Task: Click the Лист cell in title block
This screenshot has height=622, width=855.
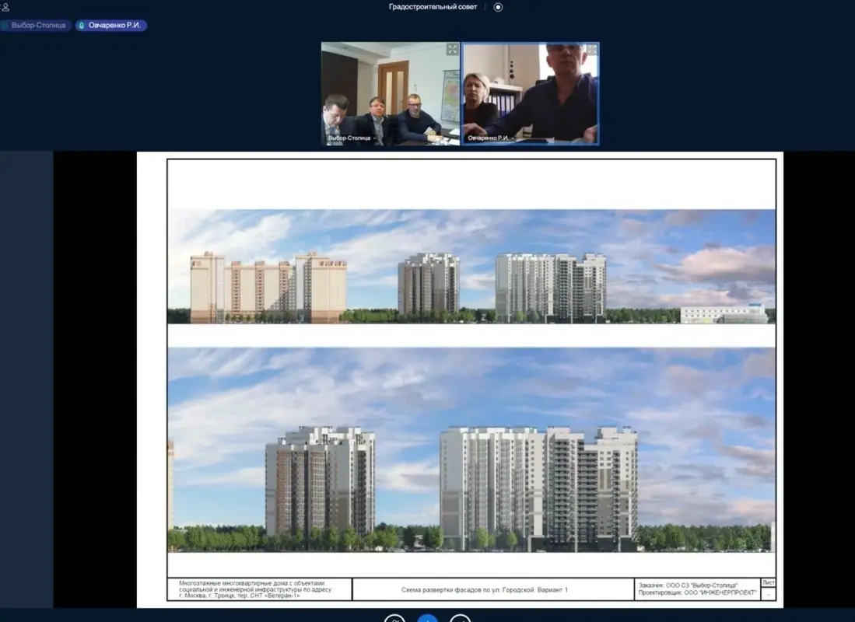Action: (769, 583)
